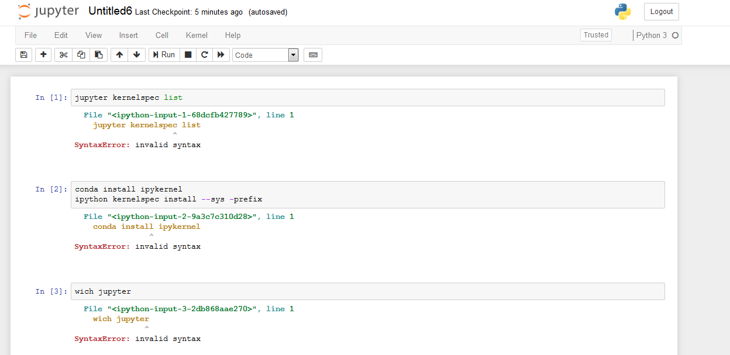Viewport: 730px width, 355px height.
Task: Open the Kernel menu
Action: tap(197, 35)
